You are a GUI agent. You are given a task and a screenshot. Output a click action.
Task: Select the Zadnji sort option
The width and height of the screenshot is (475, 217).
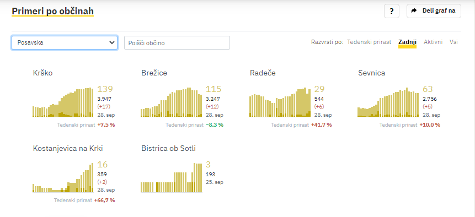coord(408,42)
